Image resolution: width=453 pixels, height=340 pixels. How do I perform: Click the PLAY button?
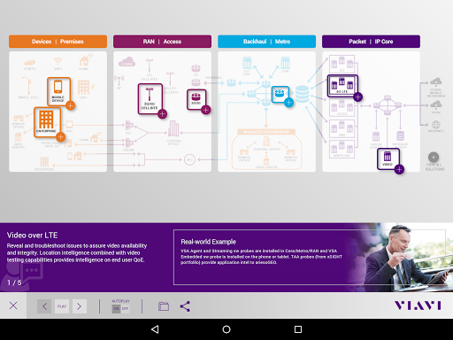click(x=62, y=306)
